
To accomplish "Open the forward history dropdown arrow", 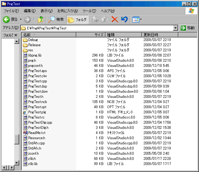I will (x=34, y=19).
